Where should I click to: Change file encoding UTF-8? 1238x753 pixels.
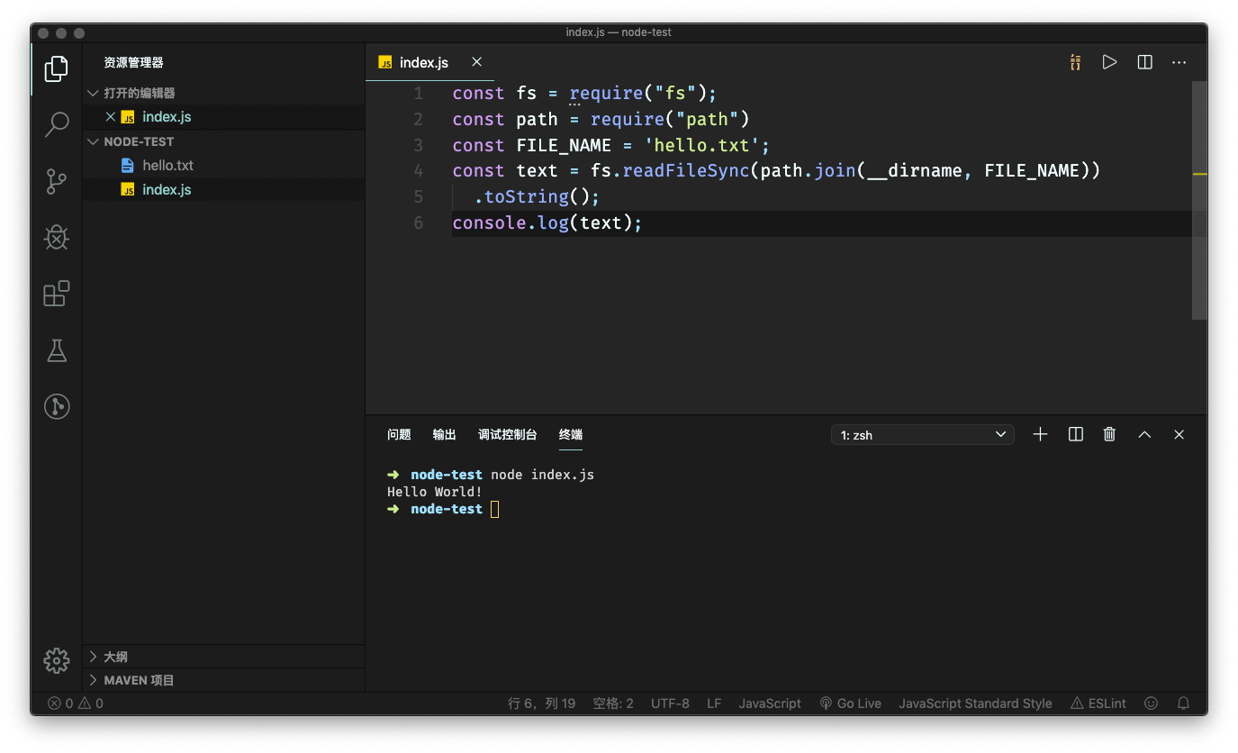pyautogui.click(x=670, y=703)
